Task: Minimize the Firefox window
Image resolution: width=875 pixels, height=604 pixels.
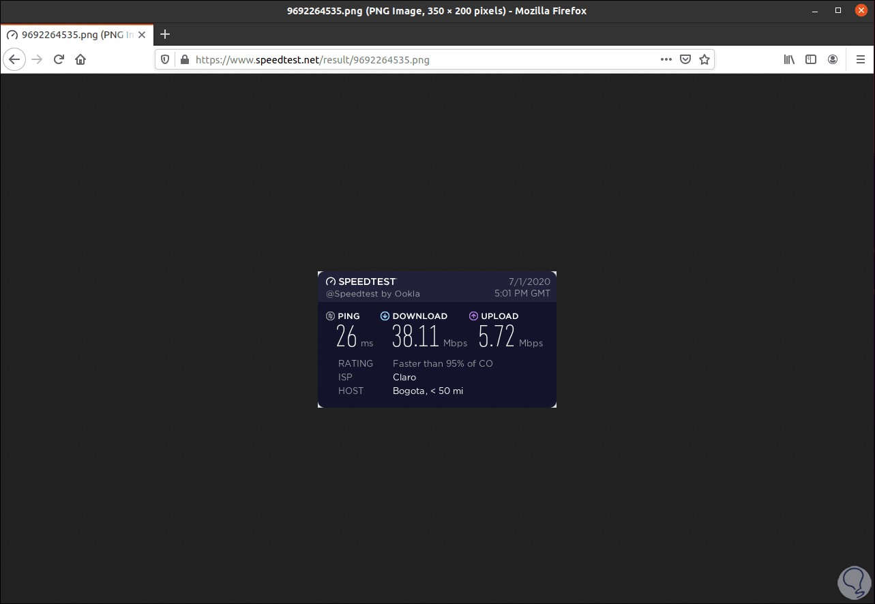Action: tap(814, 11)
